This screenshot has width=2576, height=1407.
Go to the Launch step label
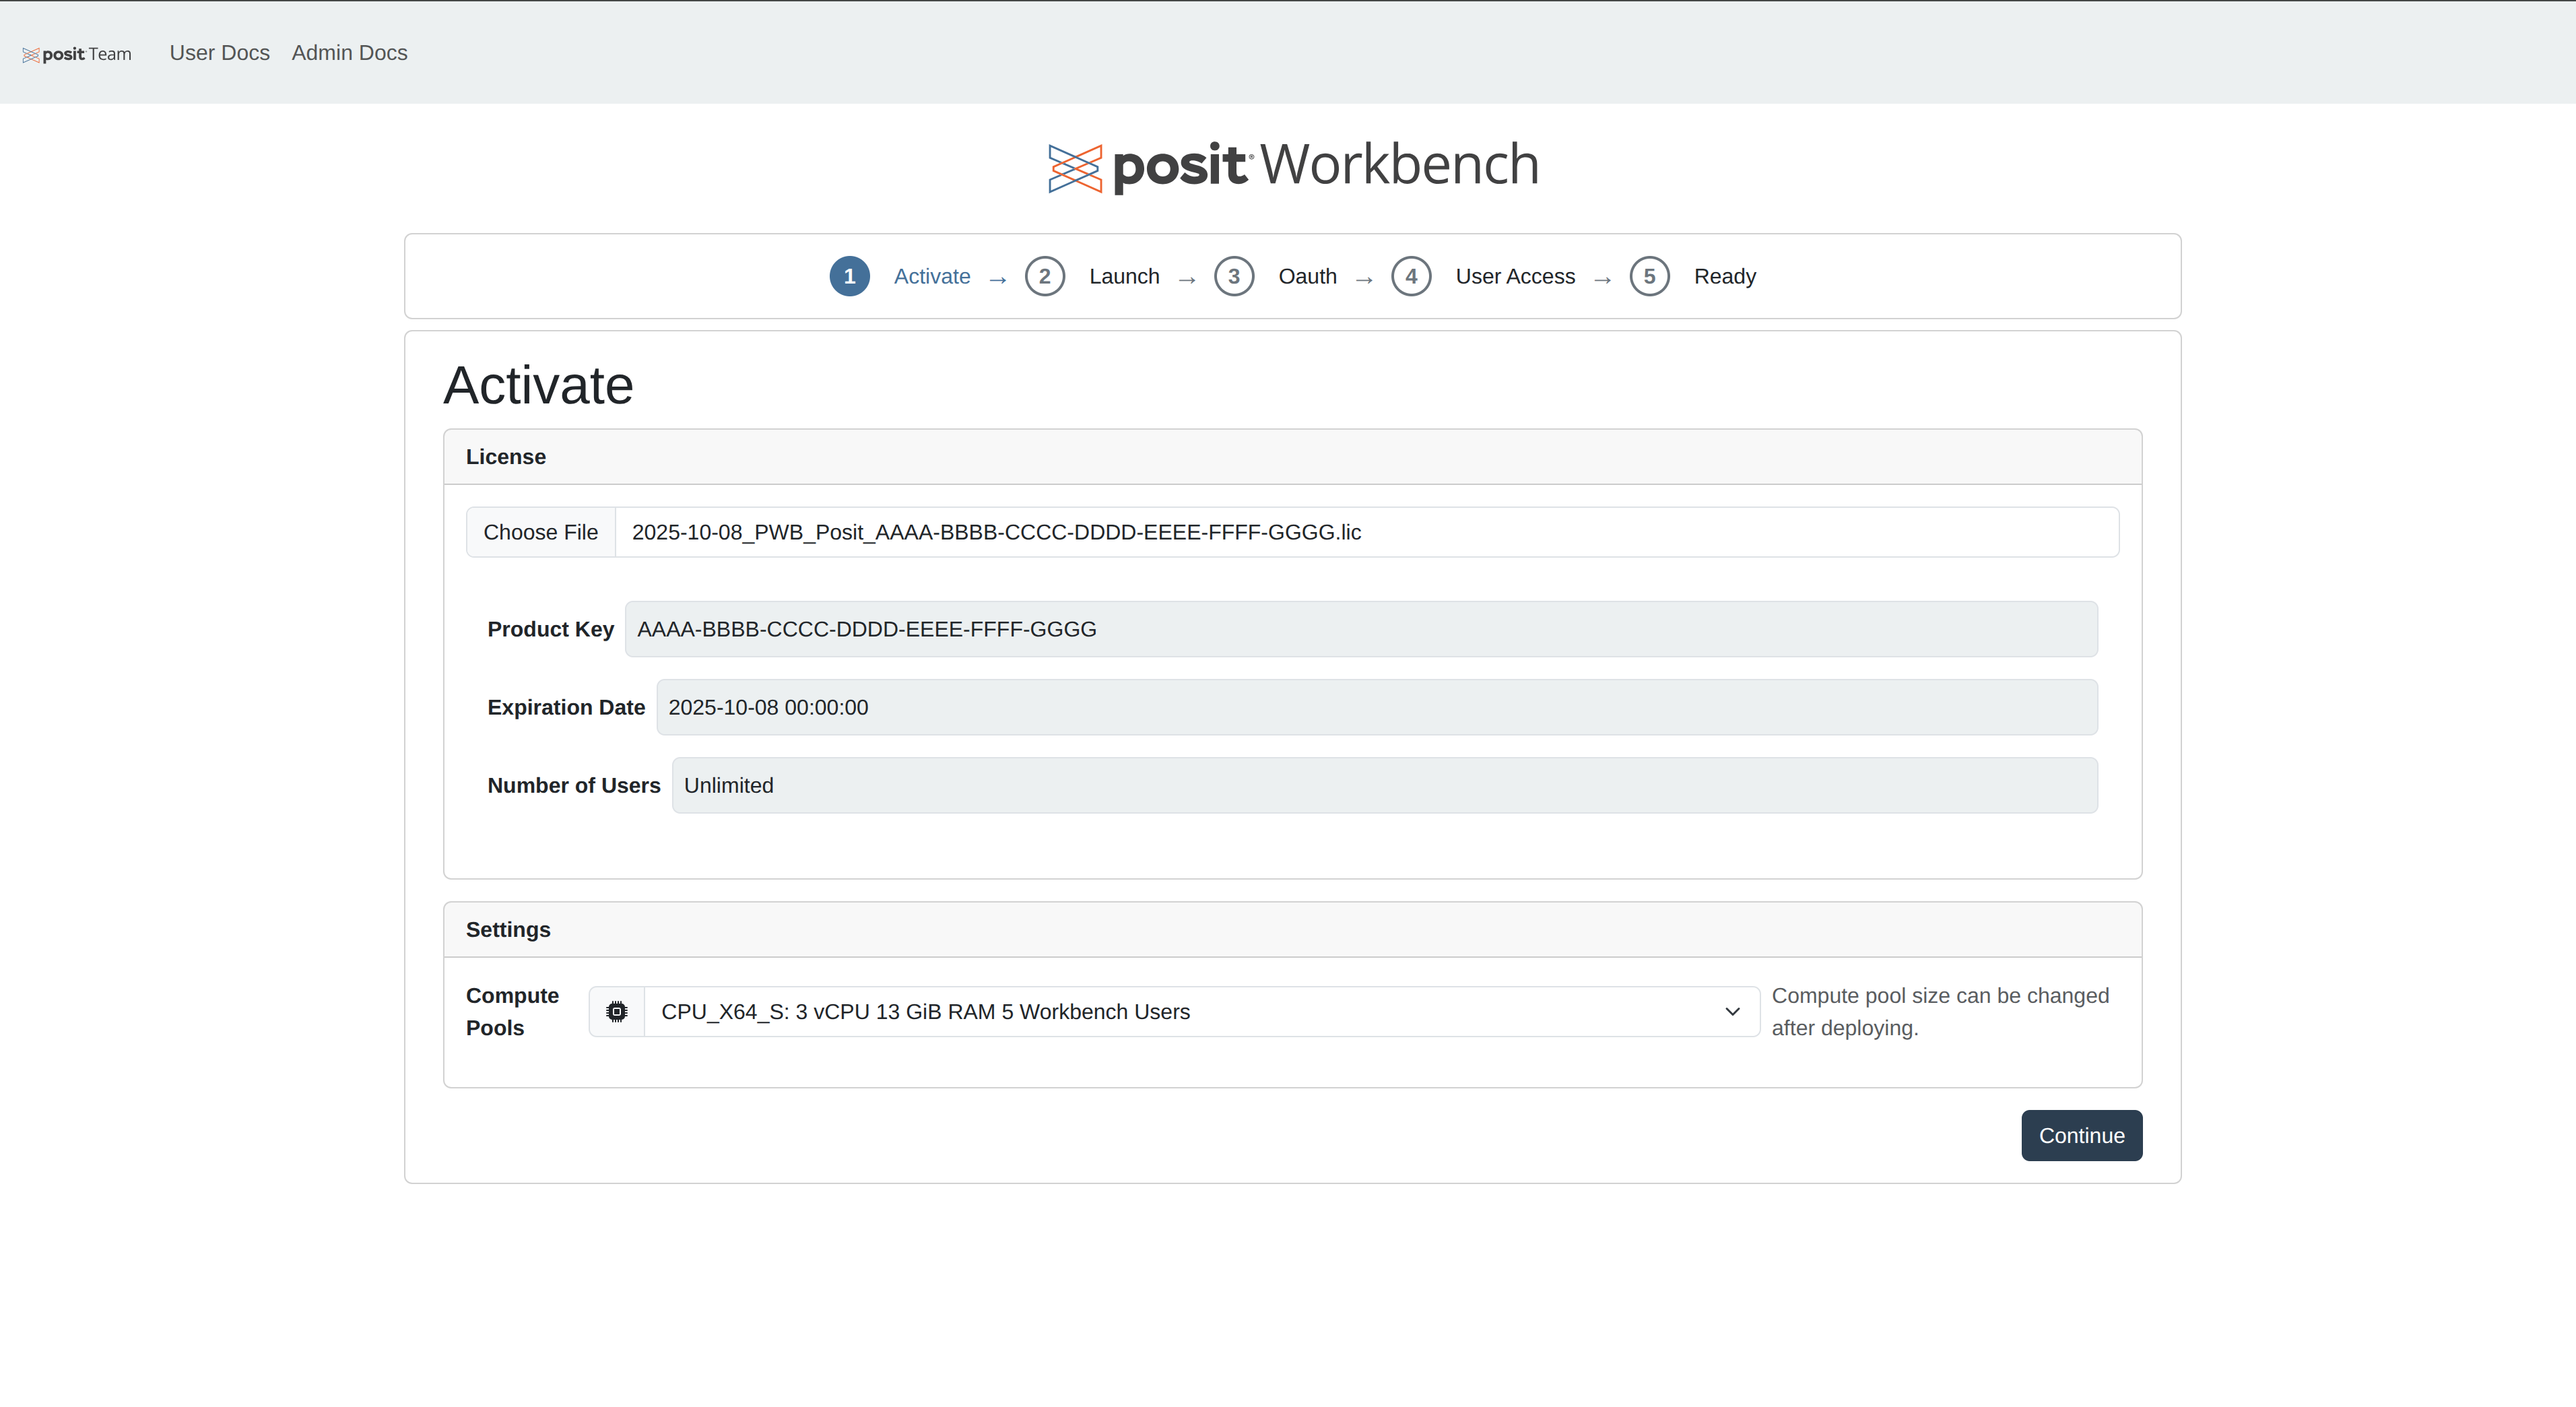(x=1124, y=277)
